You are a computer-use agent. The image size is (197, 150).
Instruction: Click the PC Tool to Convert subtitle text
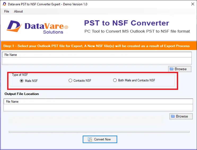137,31
